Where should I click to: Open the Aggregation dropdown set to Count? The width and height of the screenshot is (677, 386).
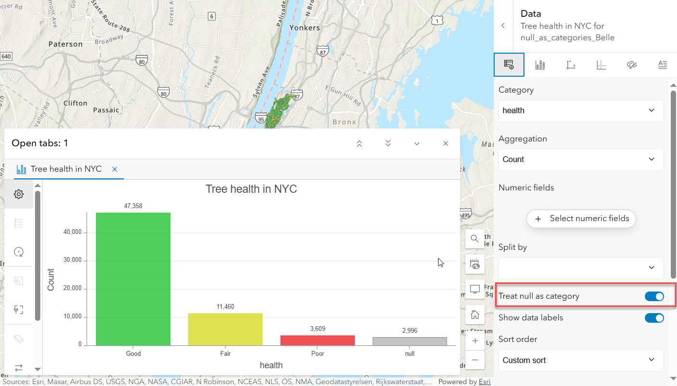[x=581, y=160]
